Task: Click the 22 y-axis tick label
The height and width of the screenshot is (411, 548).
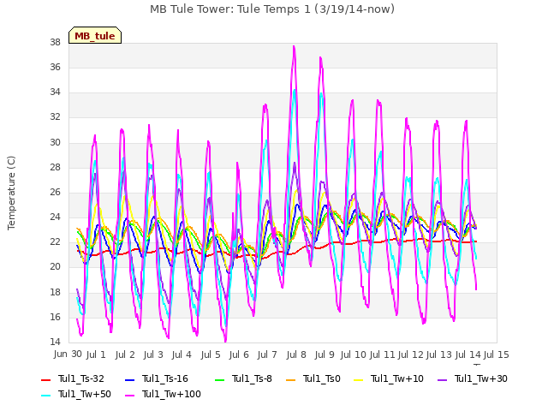Action: (55, 242)
